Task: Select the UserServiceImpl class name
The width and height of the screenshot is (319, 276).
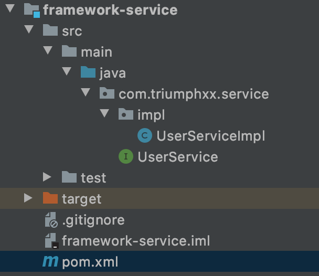Action: pyautogui.click(x=210, y=136)
